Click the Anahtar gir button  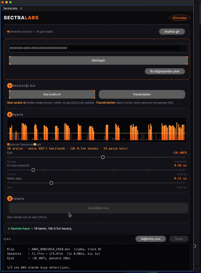[x=172, y=31]
